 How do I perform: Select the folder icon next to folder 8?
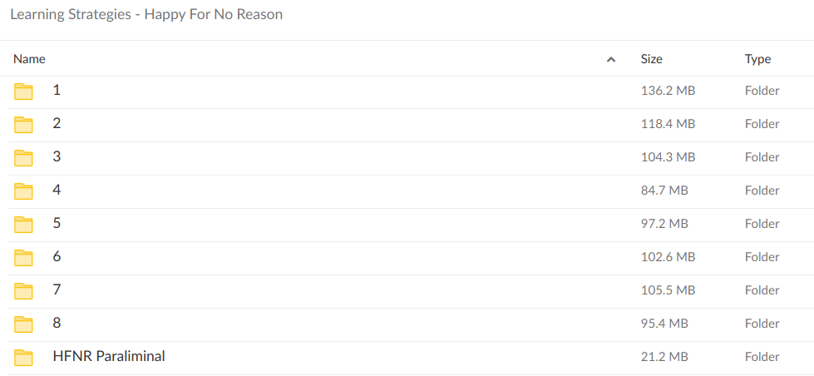[23, 324]
